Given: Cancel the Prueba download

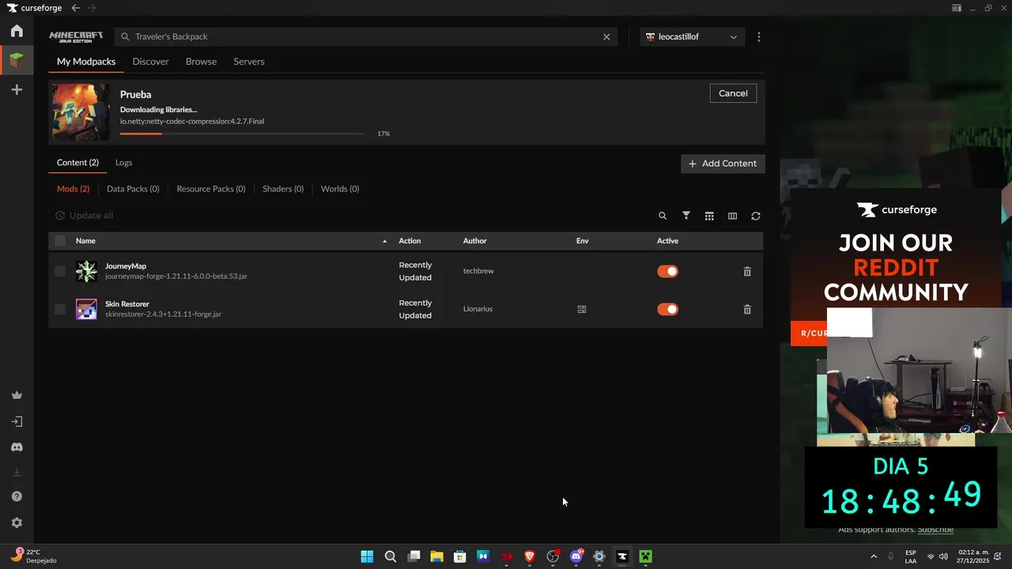Looking at the screenshot, I should pyautogui.click(x=733, y=93).
